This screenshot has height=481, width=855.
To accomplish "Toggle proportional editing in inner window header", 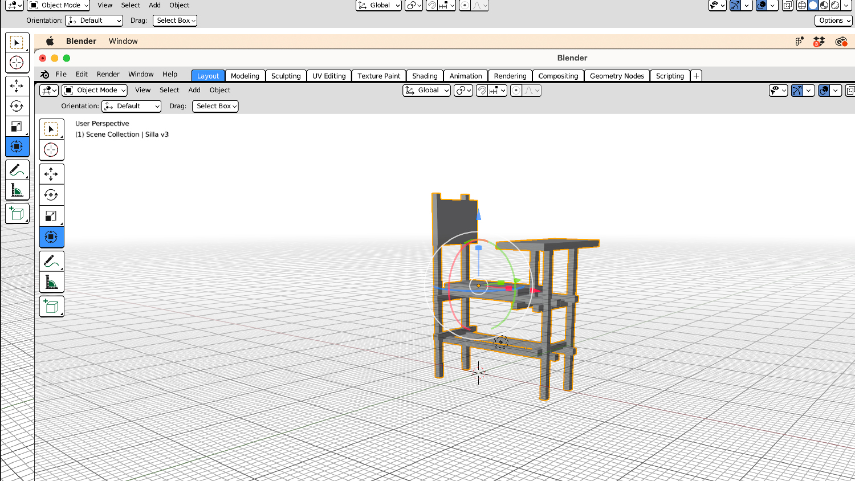I will (516, 91).
